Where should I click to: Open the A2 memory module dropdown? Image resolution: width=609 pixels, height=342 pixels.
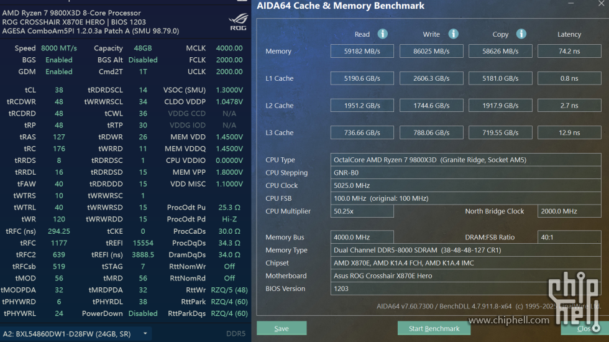coord(76,334)
